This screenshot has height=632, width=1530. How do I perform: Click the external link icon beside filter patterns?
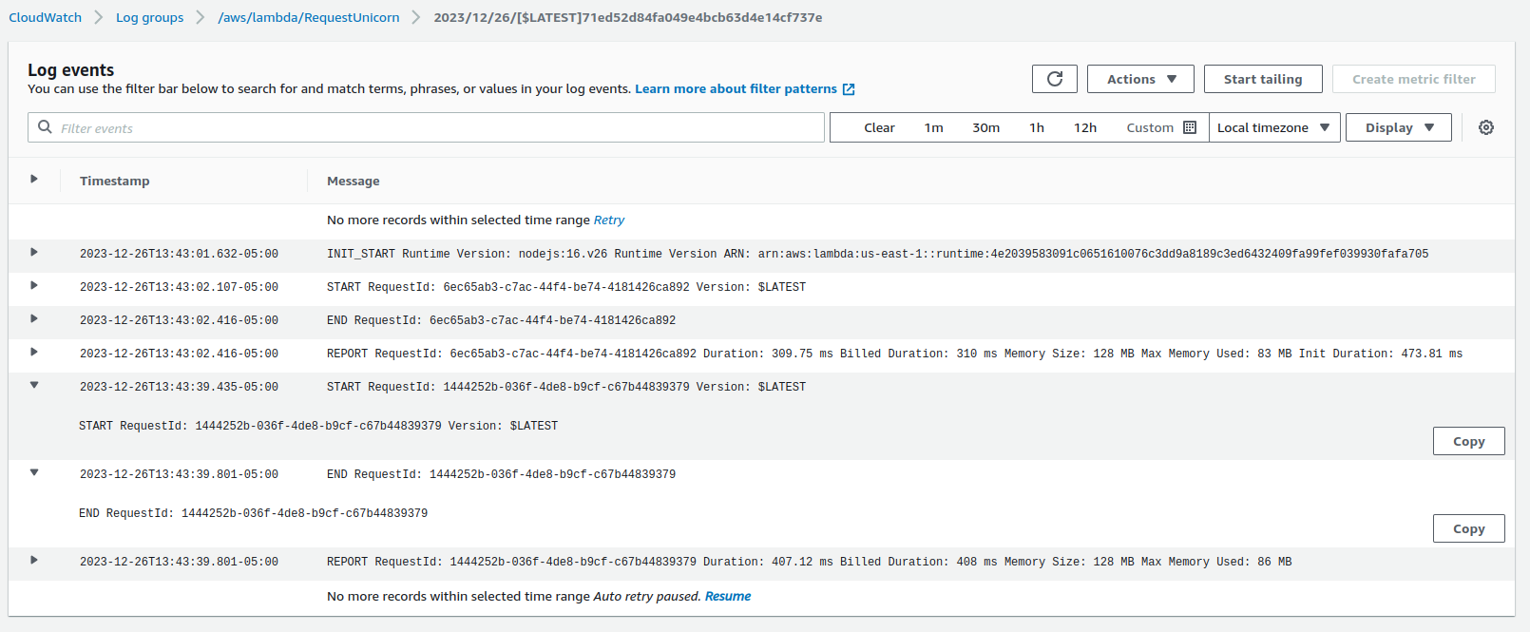pyautogui.click(x=849, y=89)
